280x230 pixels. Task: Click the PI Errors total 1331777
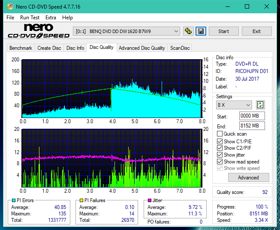pyautogui.click(x=57, y=220)
